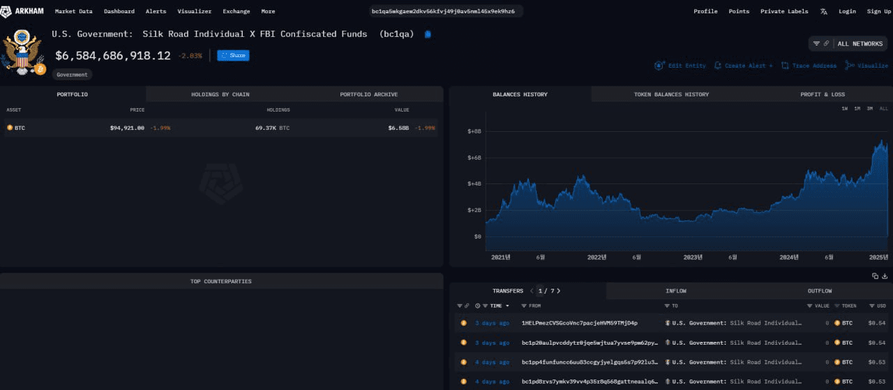The width and height of the screenshot is (893, 390).
Task: Click the Login link
Action: point(847,11)
